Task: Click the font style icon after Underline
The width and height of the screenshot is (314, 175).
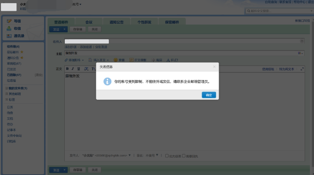Action: [x=86, y=69]
